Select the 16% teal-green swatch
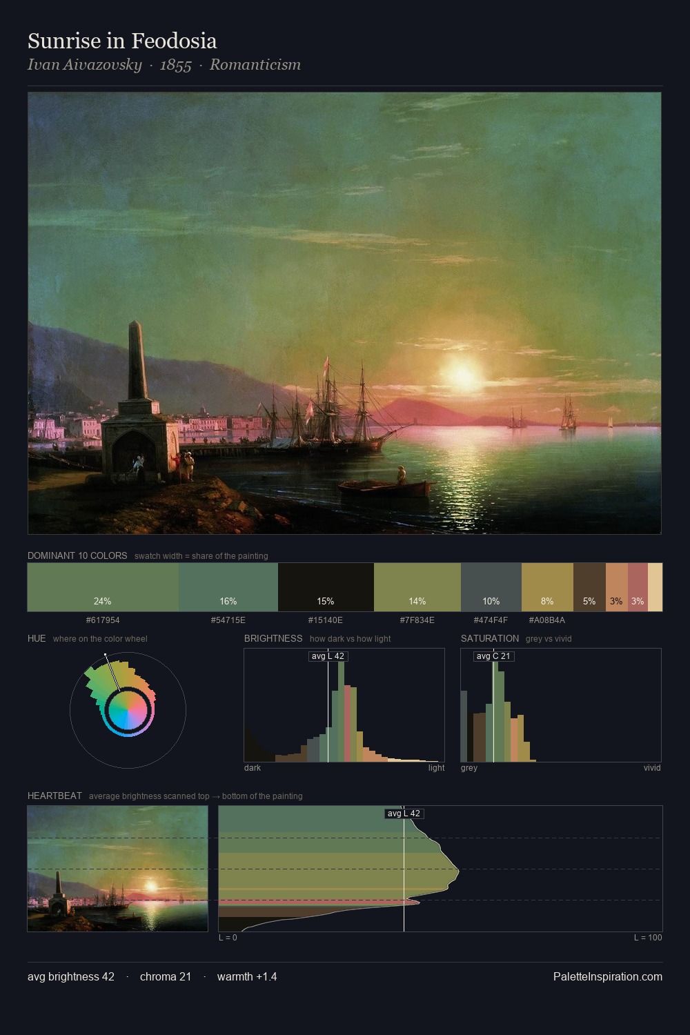This screenshot has width=690, height=1035. (228, 587)
